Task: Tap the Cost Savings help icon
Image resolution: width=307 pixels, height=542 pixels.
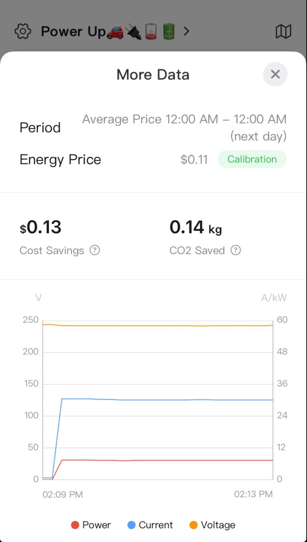Action: [95, 250]
